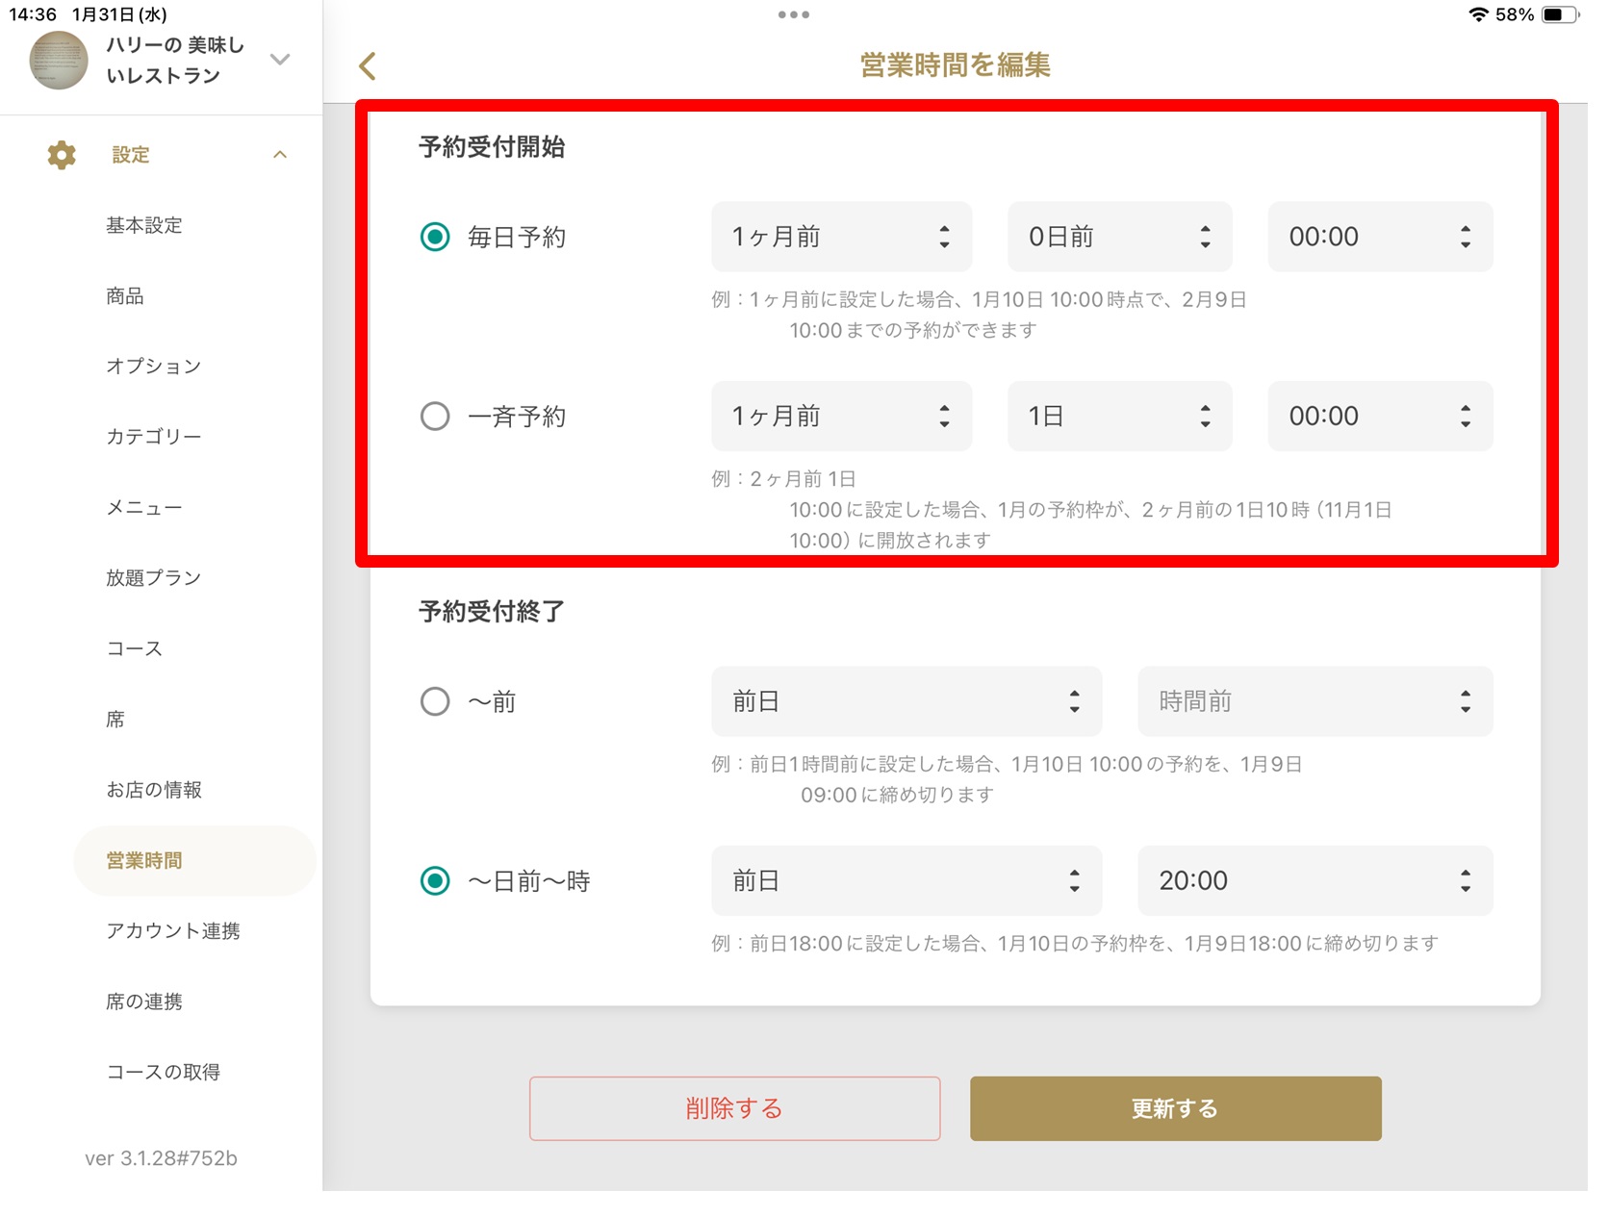
Task: Tap the three-dot menu at the top
Action: (793, 14)
